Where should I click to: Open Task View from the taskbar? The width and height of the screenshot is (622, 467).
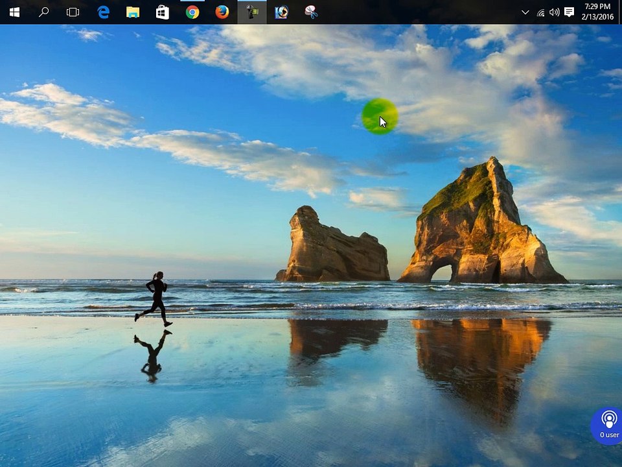pyautogui.click(x=73, y=12)
